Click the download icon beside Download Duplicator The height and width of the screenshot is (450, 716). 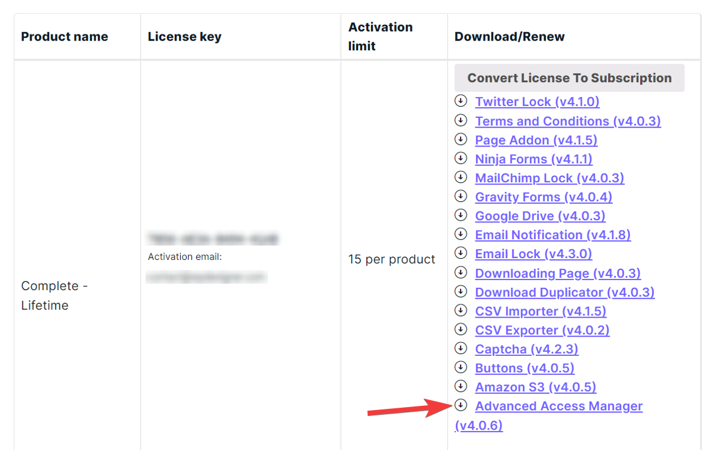tap(461, 291)
